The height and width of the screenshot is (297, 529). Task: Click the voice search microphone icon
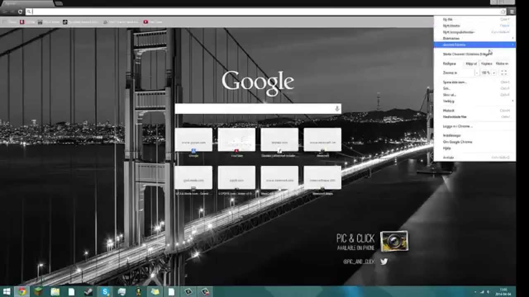click(x=337, y=108)
